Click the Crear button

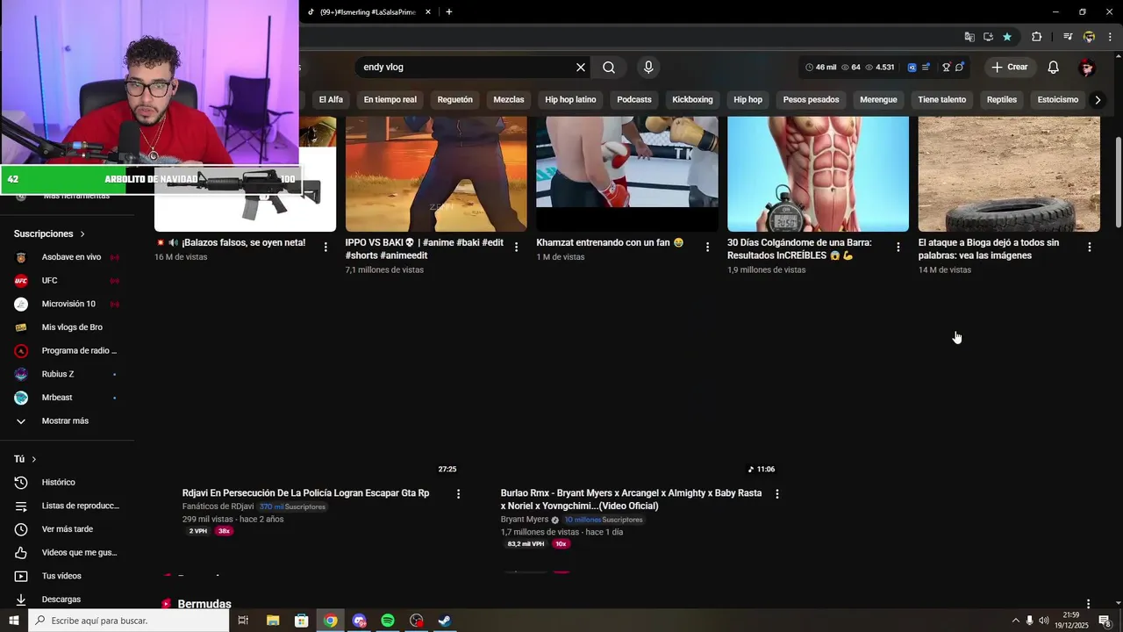pyautogui.click(x=1009, y=67)
